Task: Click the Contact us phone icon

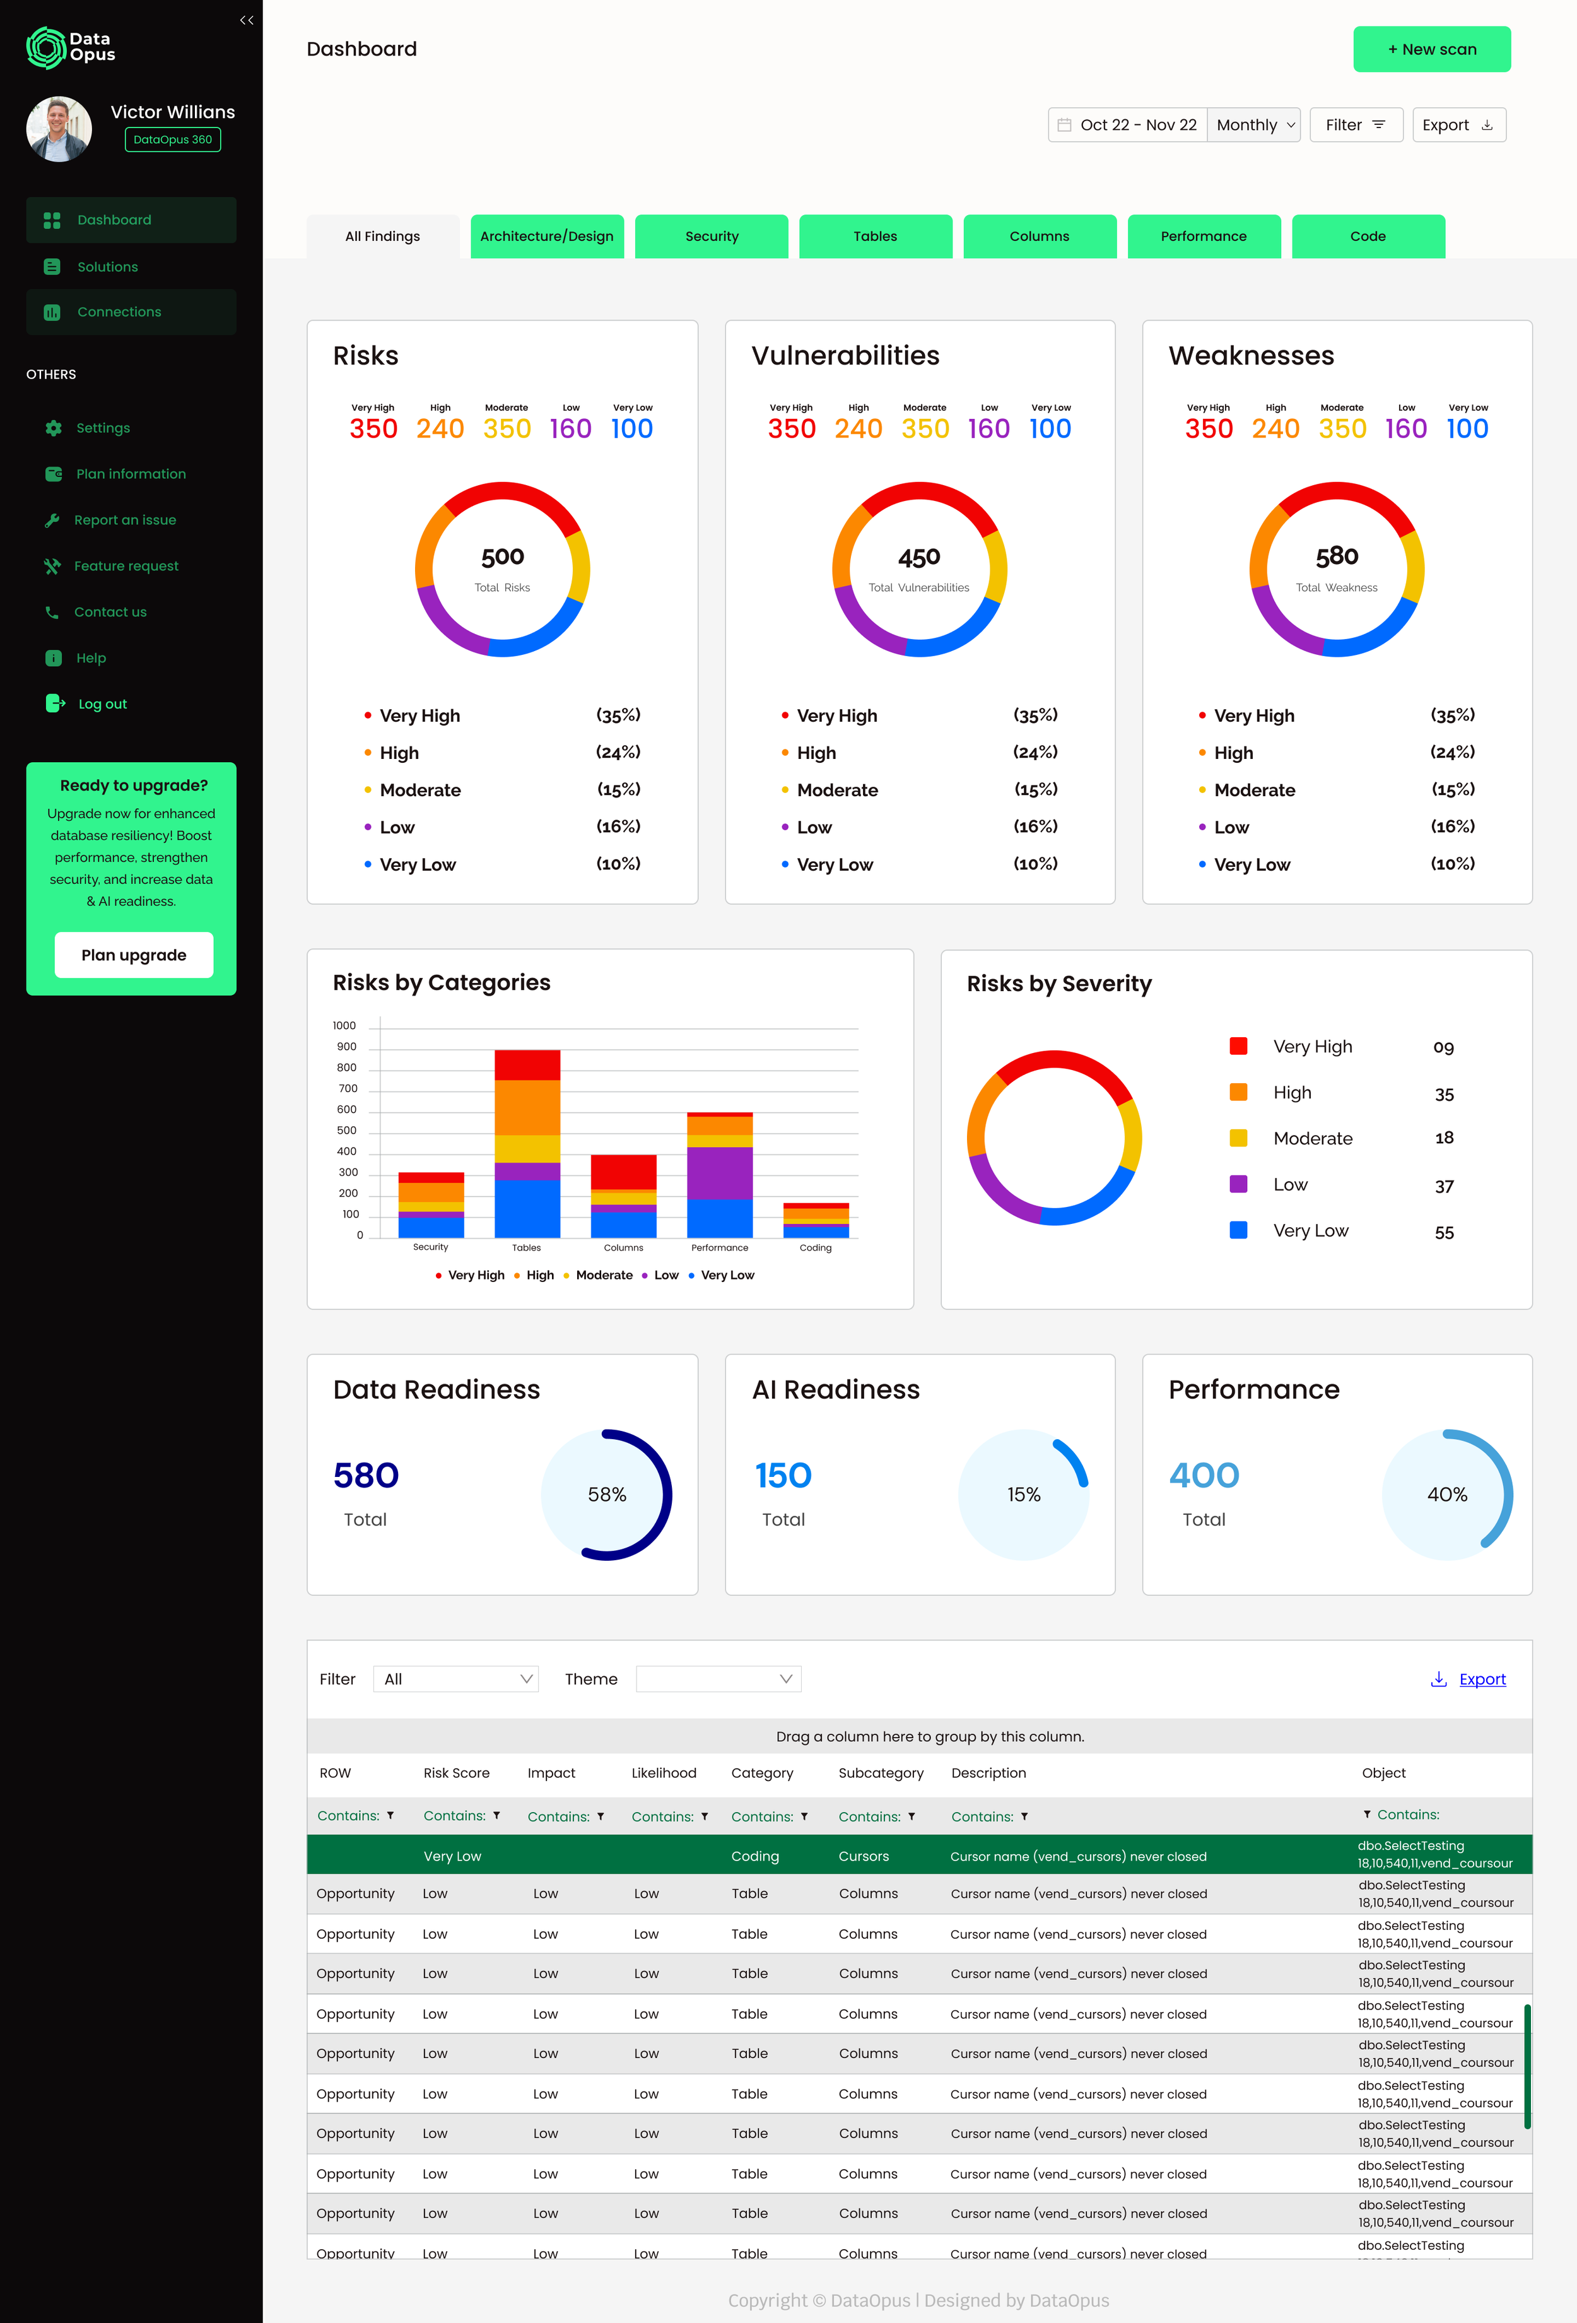Action: 52,612
